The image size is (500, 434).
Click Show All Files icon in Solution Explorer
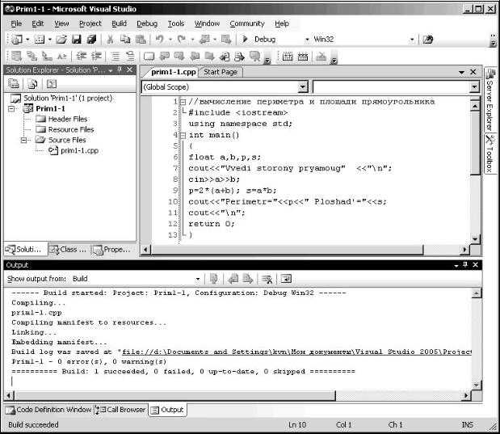pos(32,84)
